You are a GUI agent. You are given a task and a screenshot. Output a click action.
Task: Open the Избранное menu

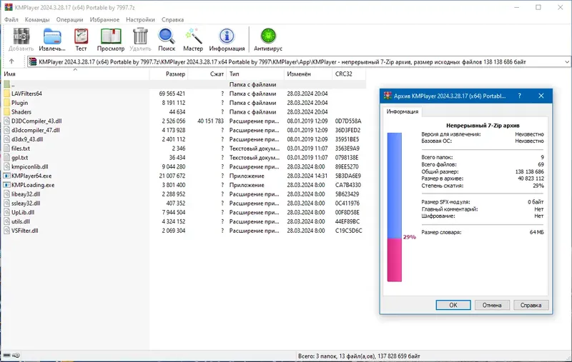click(104, 20)
